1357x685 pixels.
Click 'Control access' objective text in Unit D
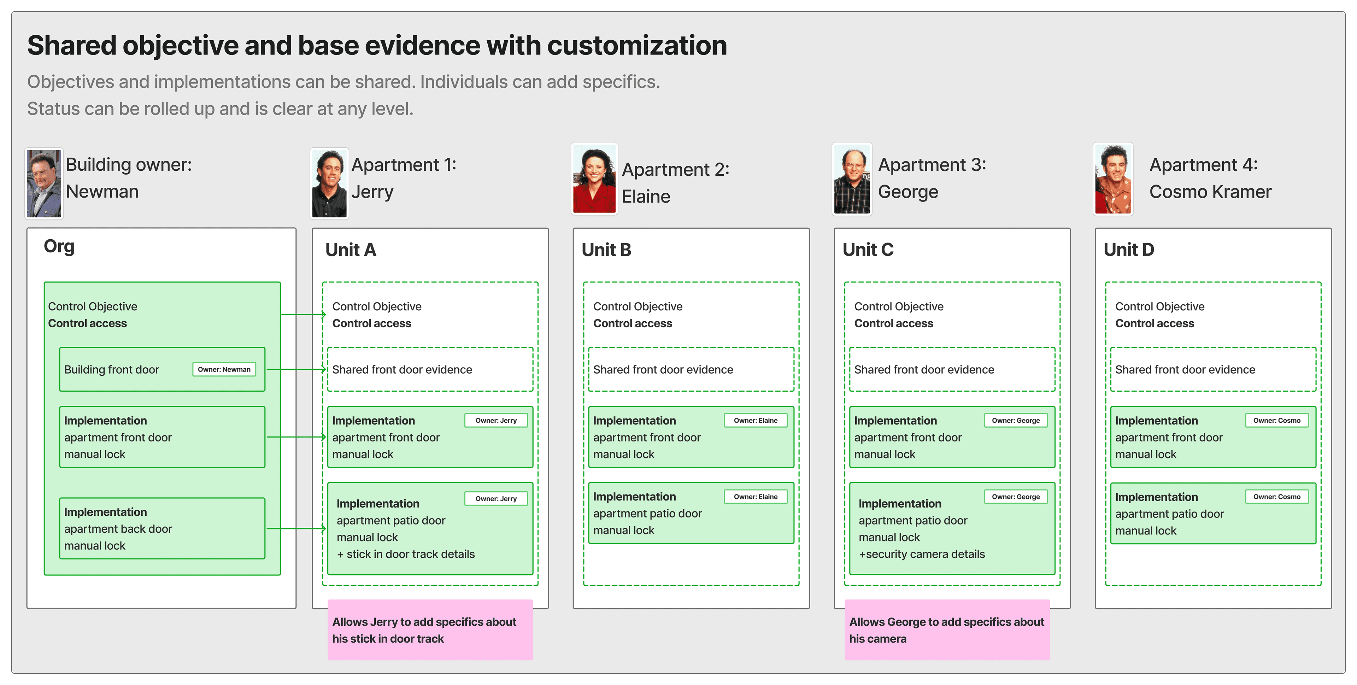1155,323
